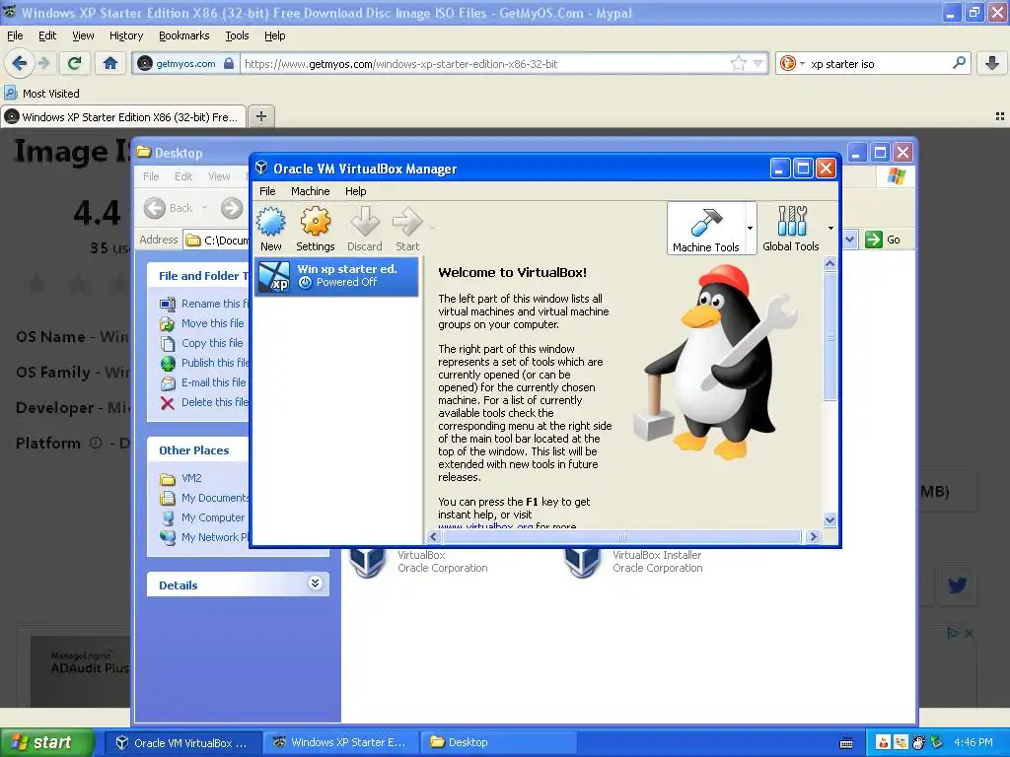The image size is (1010, 757).
Task: Switch to Desktop taskbar button
Action: 497,742
